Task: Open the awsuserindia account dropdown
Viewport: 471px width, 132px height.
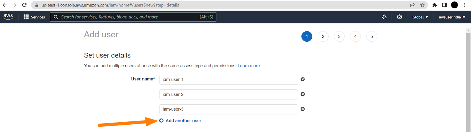Action: point(452,17)
